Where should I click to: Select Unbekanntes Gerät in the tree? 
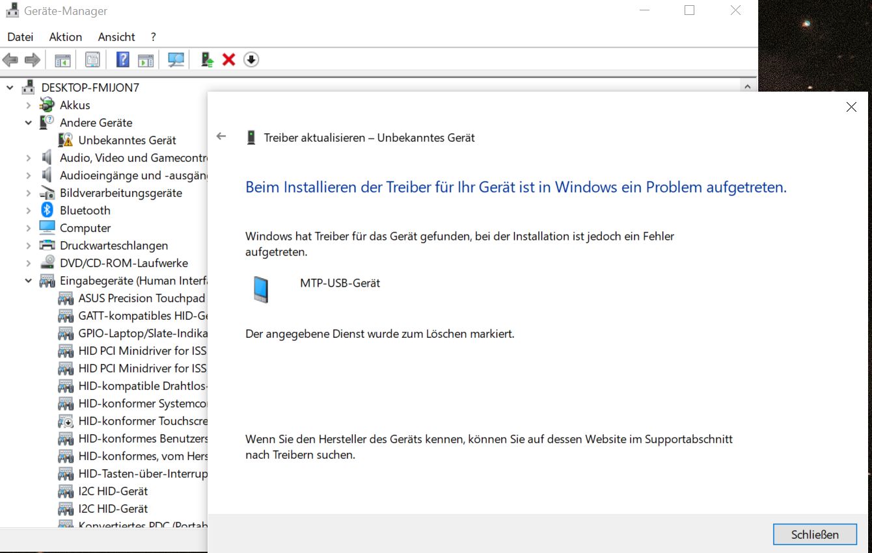(128, 140)
